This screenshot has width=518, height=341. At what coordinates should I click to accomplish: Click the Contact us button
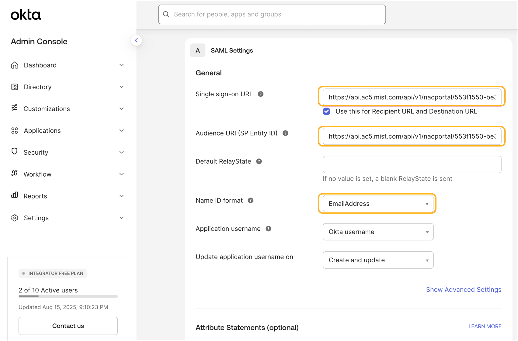tap(68, 326)
